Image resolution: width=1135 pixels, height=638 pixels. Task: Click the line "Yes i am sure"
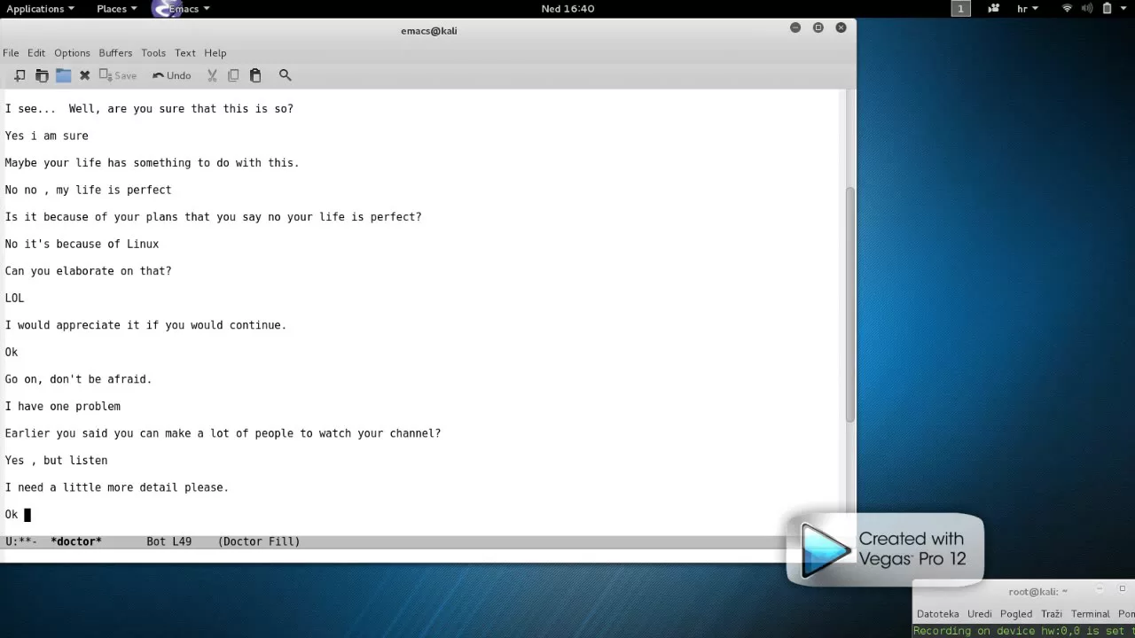click(46, 136)
